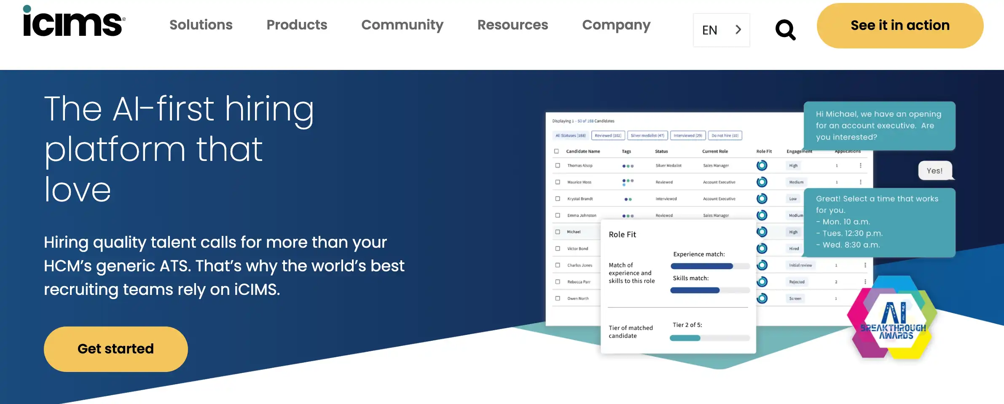The width and height of the screenshot is (1004, 404).
Task: Click the Tier 2 of 5 progress bar
Action: click(x=710, y=338)
